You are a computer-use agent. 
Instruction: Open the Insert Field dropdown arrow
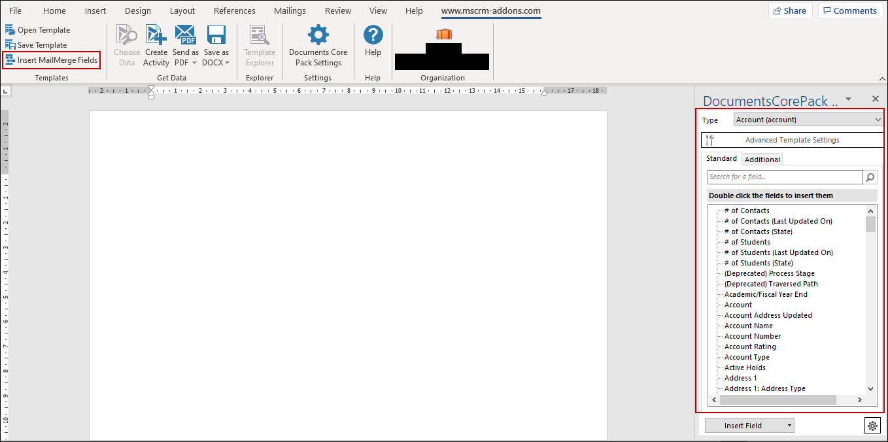tap(790, 426)
